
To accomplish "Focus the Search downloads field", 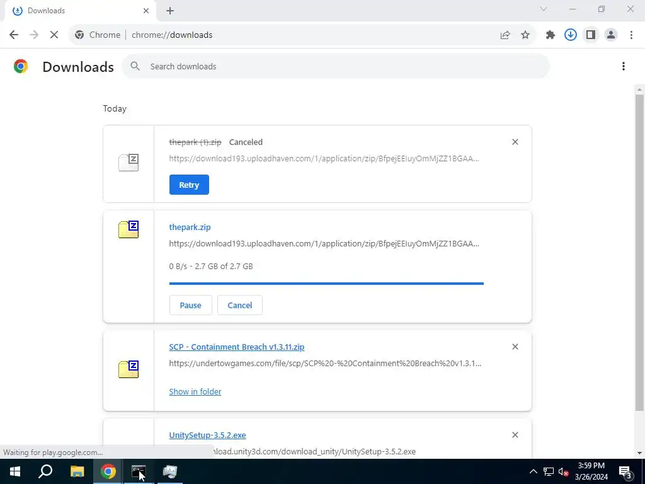I will [335, 66].
